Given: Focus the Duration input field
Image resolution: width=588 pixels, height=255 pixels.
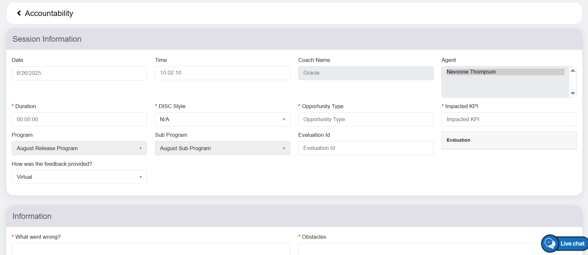Looking at the screenshot, I should 79,120.
